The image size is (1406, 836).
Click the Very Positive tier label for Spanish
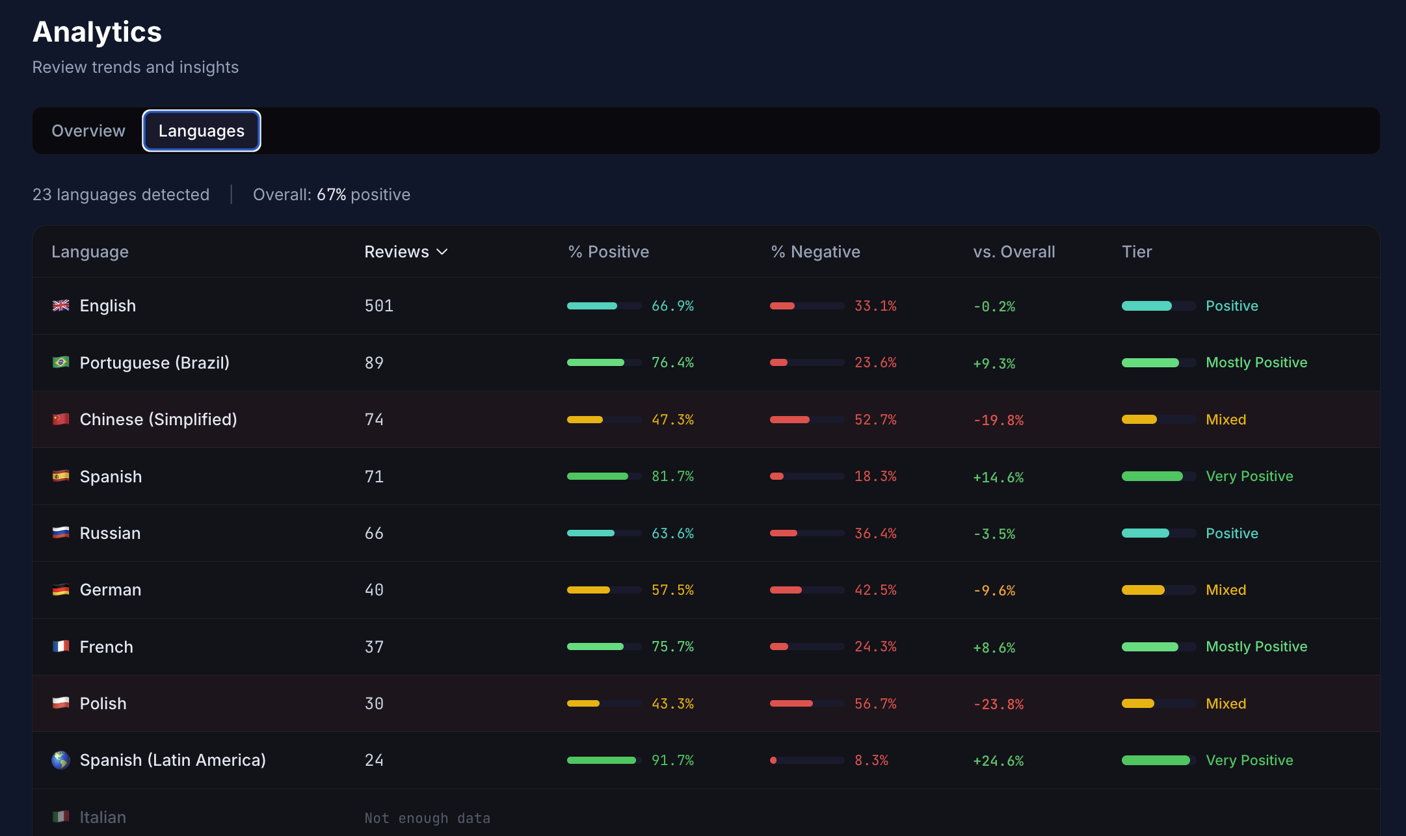(1249, 476)
